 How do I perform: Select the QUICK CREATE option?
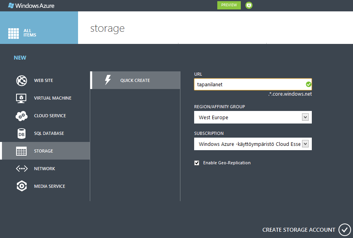pyautogui.click(x=135, y=80)
